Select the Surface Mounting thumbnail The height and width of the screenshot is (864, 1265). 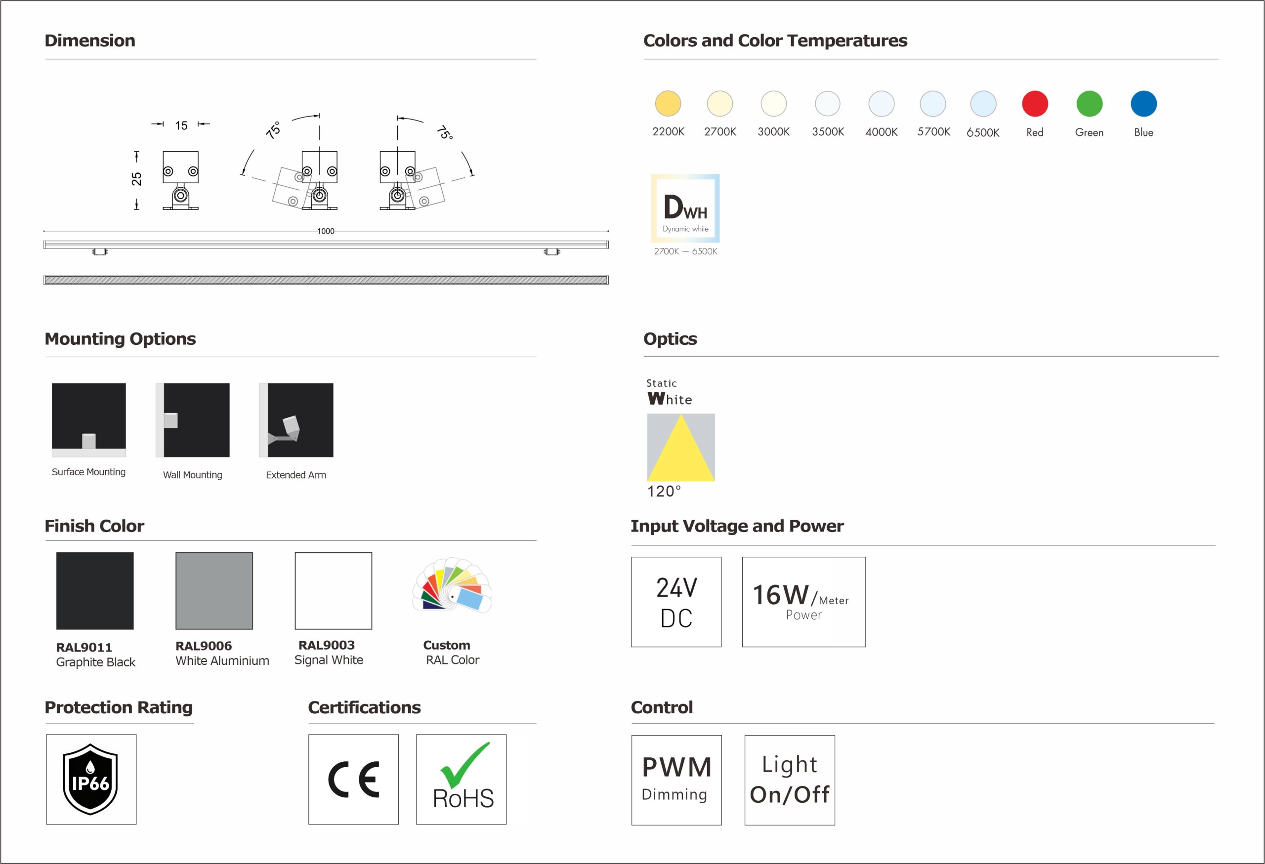pos(89,420)
